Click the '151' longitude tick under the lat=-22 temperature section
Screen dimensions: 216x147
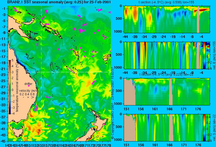pos(127,109)
